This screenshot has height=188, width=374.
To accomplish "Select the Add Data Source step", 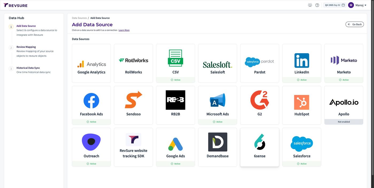I will [26, 26].
